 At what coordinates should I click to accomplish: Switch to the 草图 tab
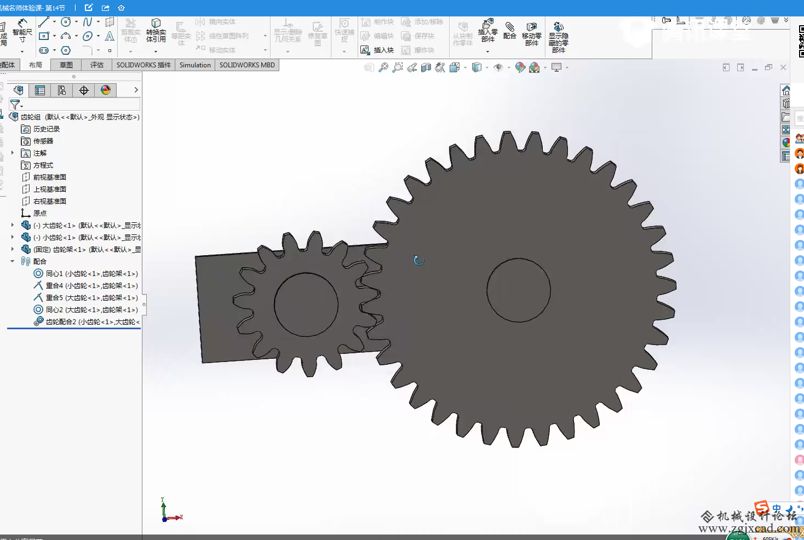[x=66, y=65]
